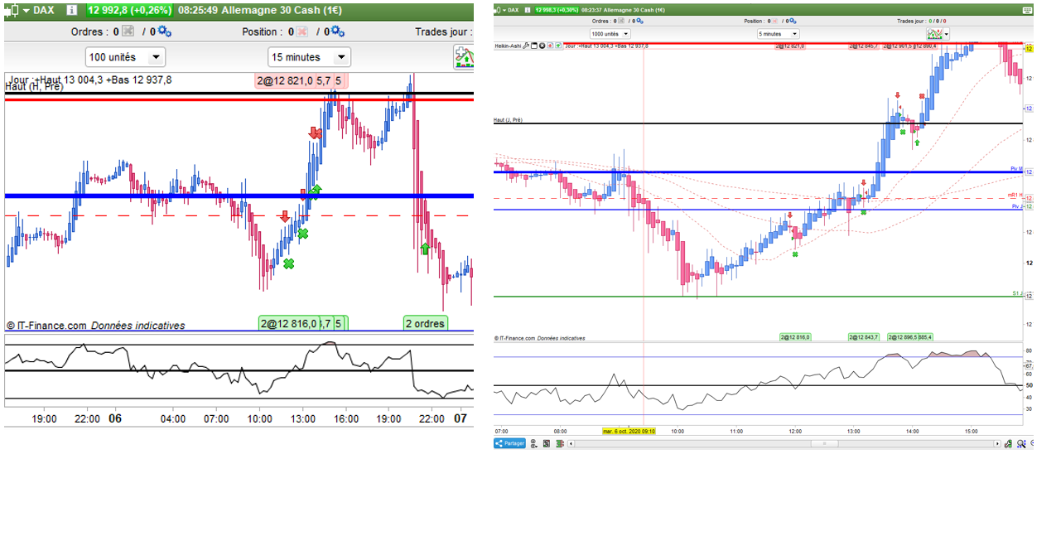Click the green plus icon beside Heikin-Ashi
Screen dimensions: 1056x546
558,46
